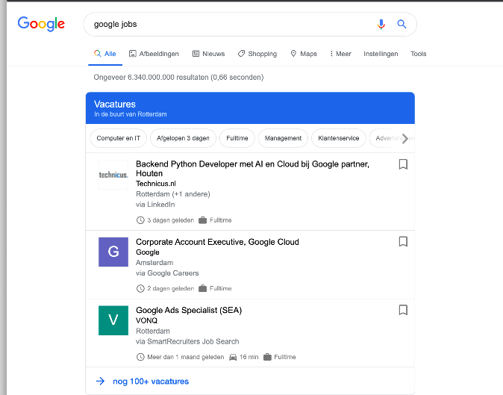Viewport: 503px width, 395px height.
Task: Click the VONQ company name
Action: (x=146, y=320)
